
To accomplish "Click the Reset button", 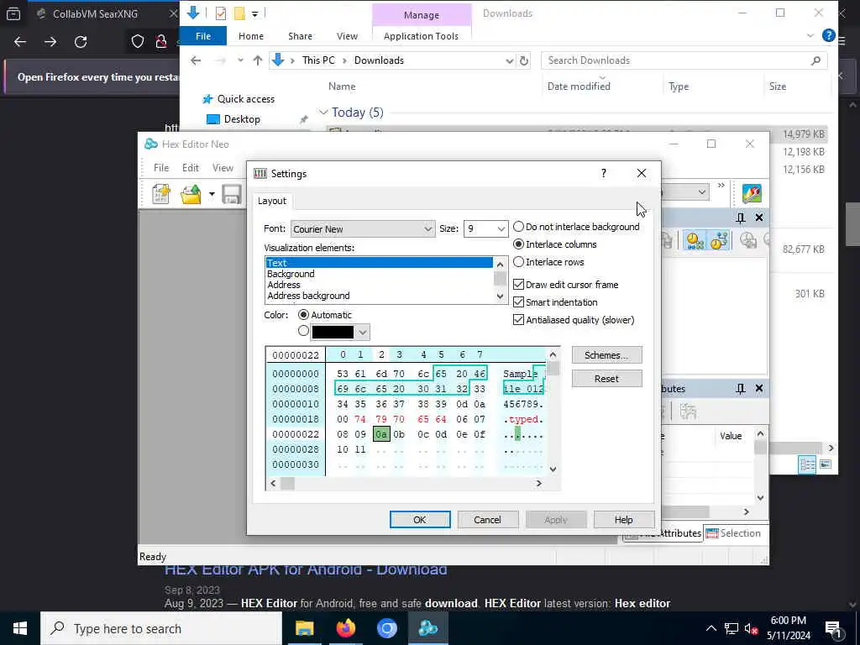I will click(x=606, y=379).
